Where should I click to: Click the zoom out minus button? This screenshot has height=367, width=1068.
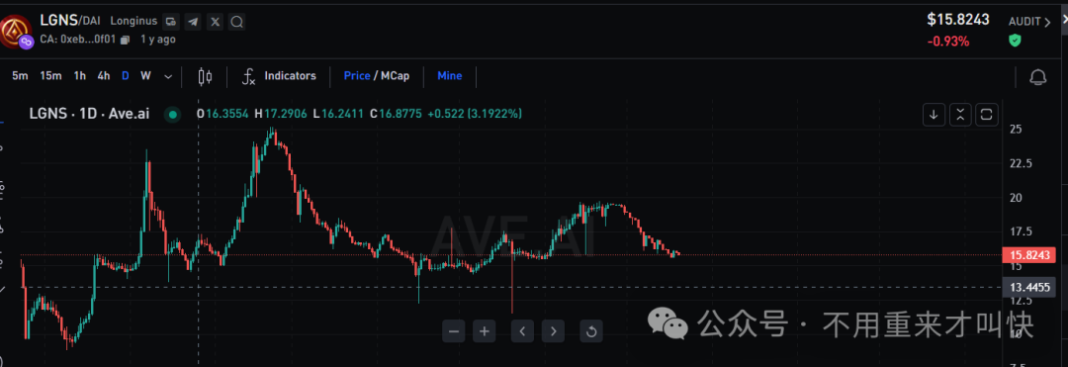454,331
